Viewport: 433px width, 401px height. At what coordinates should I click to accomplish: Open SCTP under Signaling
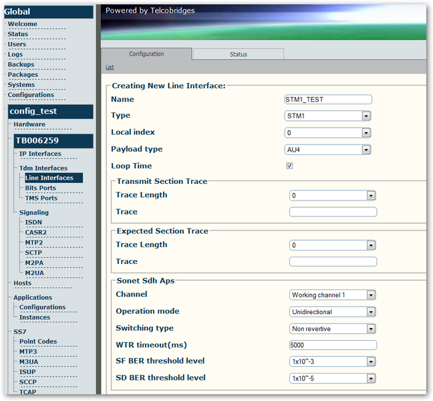pos(33,253)
